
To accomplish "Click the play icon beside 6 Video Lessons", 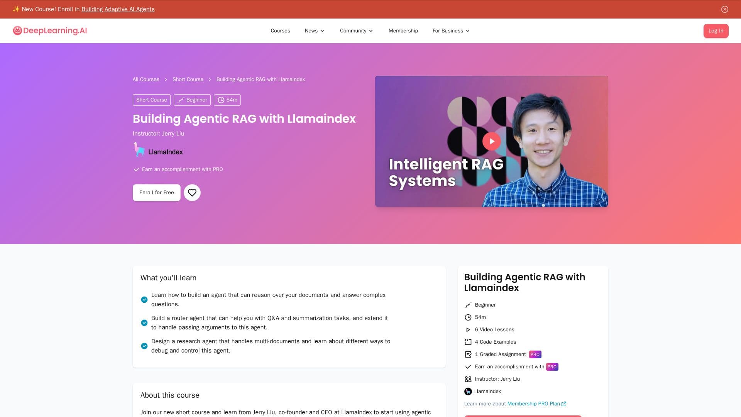I will [468, 330].
